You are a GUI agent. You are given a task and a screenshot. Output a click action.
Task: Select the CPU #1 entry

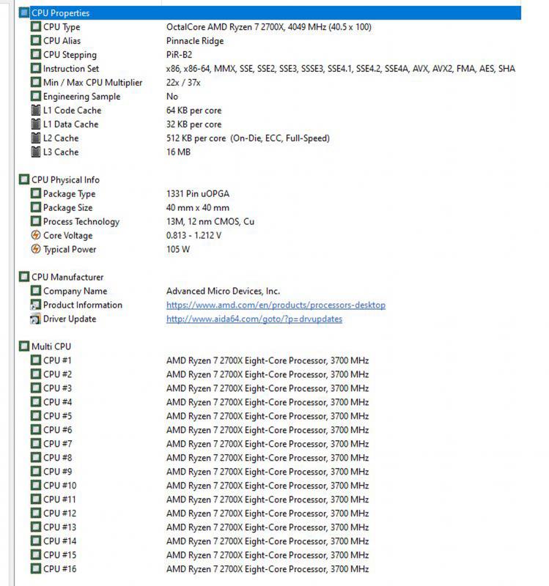(x=200, y=360)
